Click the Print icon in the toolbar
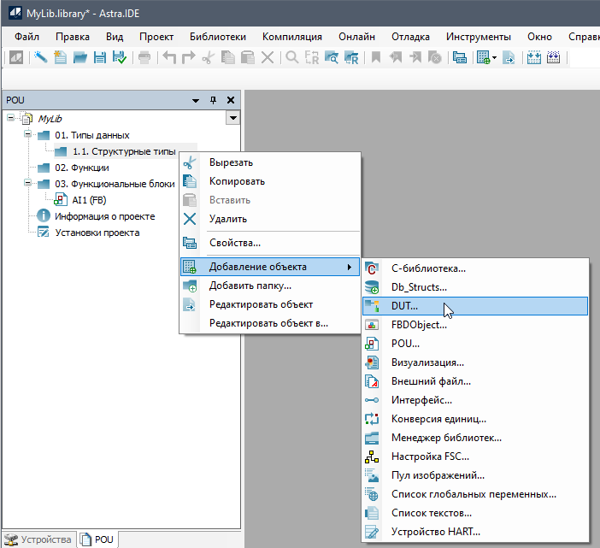600x548 pixels. tap(144, 58)
